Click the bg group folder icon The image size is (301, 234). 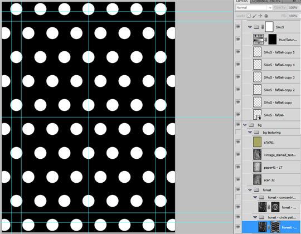(251, 125)
